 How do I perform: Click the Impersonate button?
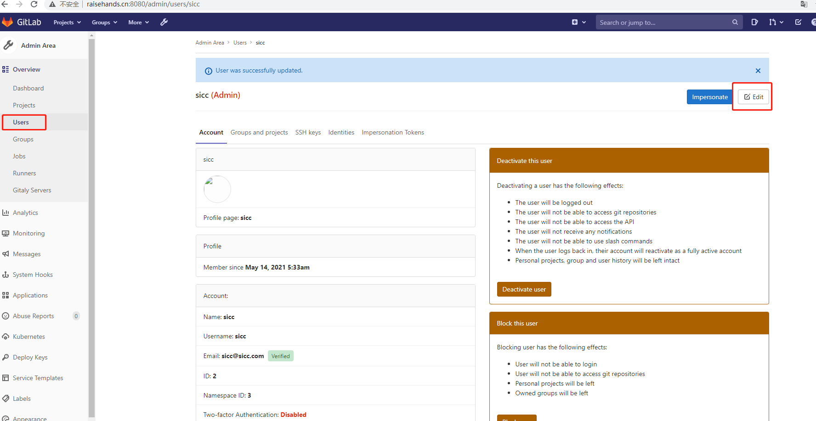click(709, 96)
